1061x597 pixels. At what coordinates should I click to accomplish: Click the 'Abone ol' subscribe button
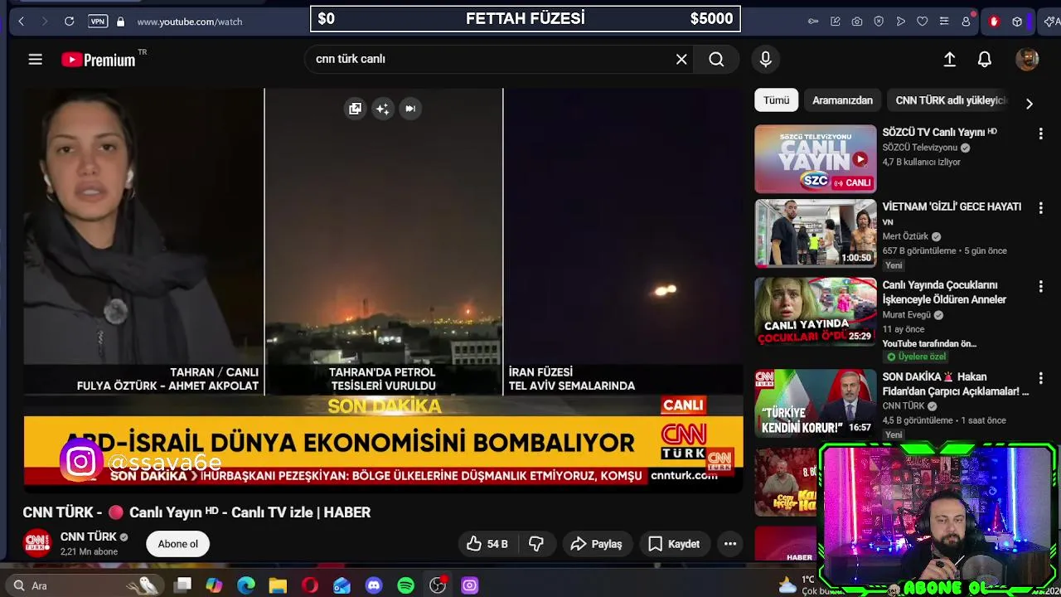(x=178, y=544)
